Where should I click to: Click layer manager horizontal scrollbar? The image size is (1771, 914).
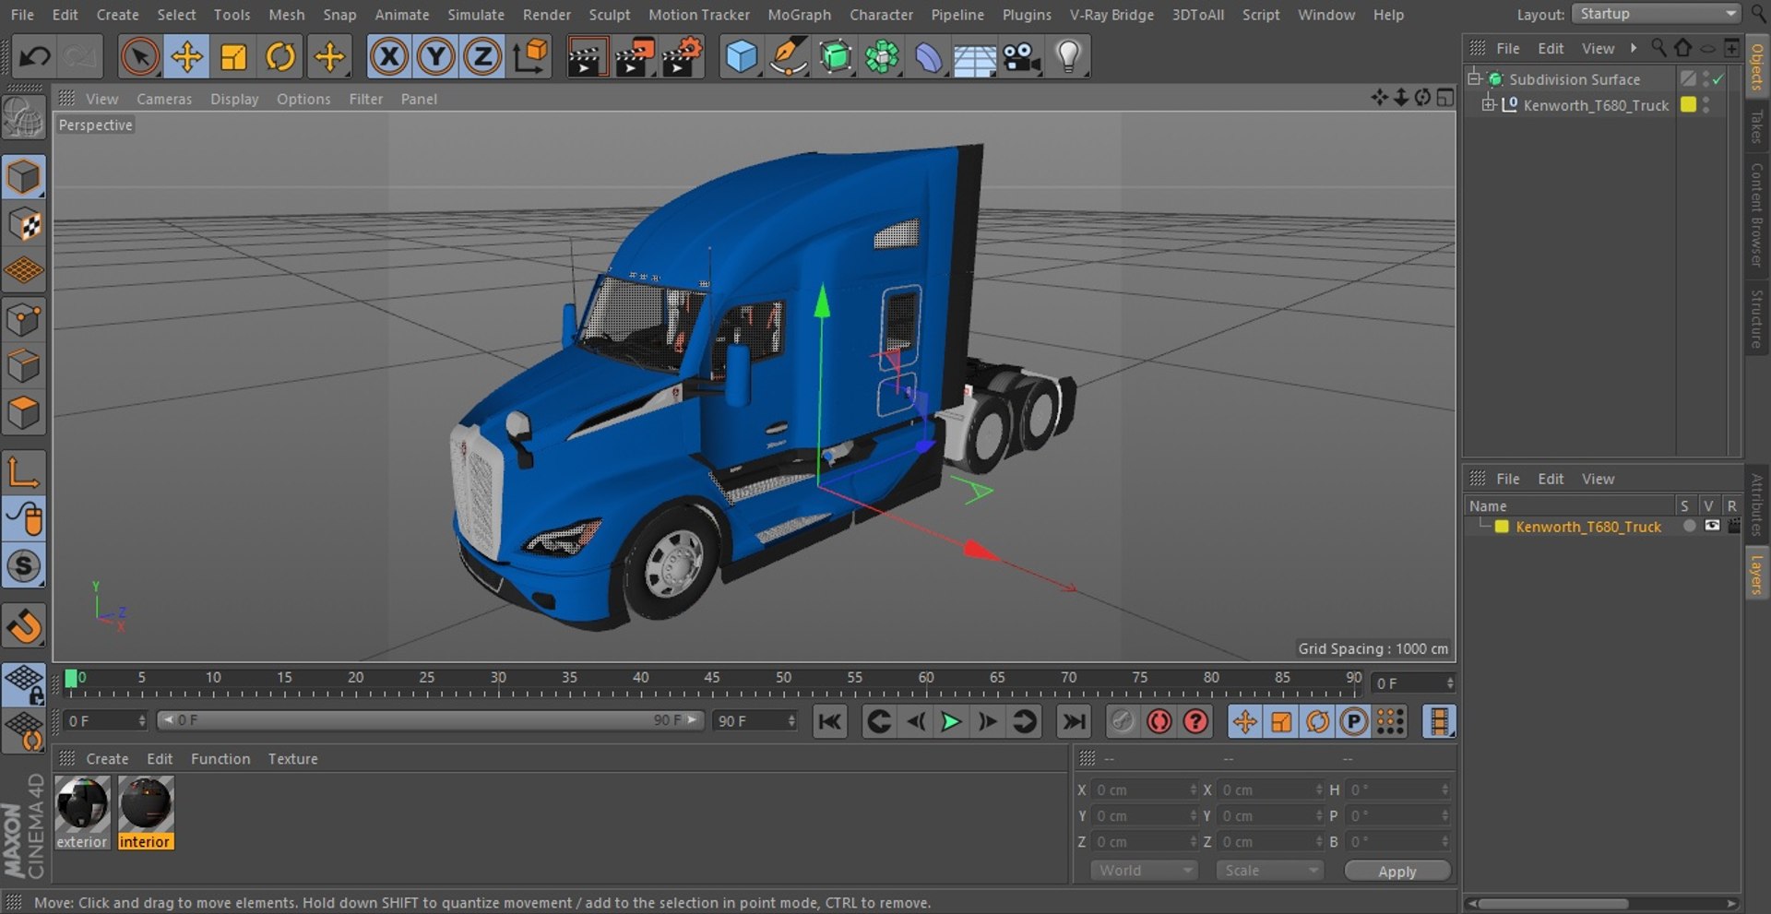coord(1553,904)
